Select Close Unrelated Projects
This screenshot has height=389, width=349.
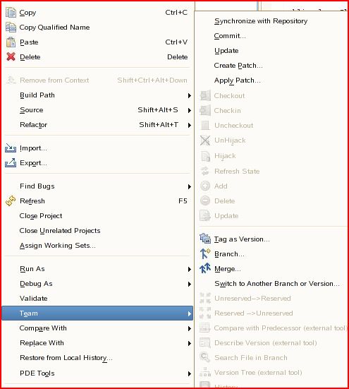(x=60, y=231)
